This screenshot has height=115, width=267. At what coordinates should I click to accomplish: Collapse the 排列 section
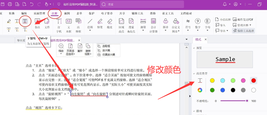(194, 111)
